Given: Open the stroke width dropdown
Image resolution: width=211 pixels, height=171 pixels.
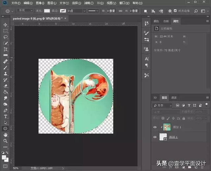Looking at the screenshot, I should tap(84, 11).
